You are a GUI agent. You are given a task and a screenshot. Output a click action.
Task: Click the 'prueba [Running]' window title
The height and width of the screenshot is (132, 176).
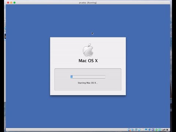click(x=88, y=3)
